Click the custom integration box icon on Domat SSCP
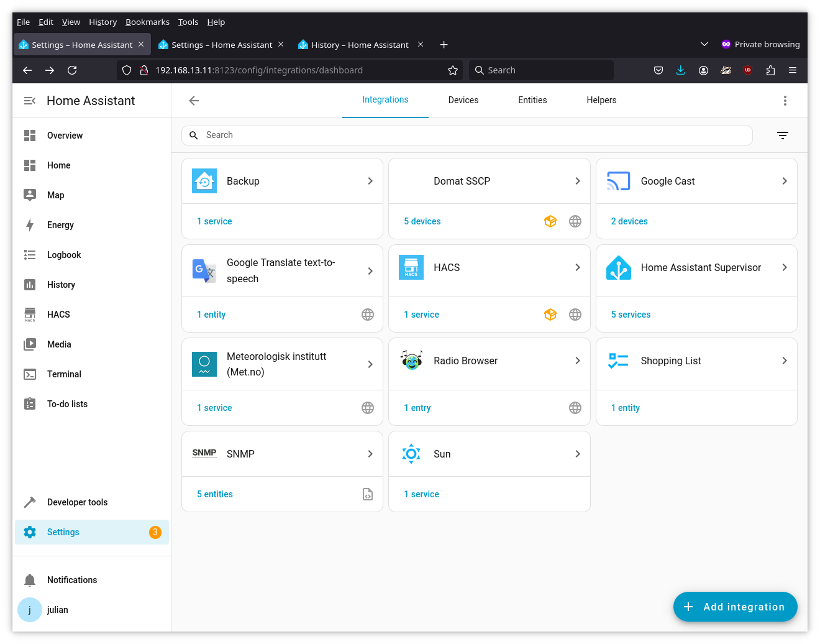Screen dimensions: 820x644 pyautogui.click(x=550, y=221)
